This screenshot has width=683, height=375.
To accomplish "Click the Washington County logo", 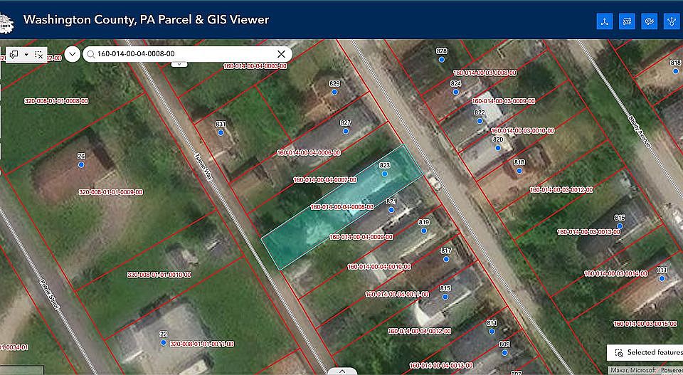I will pyautogui.click(x=8, y=20).
